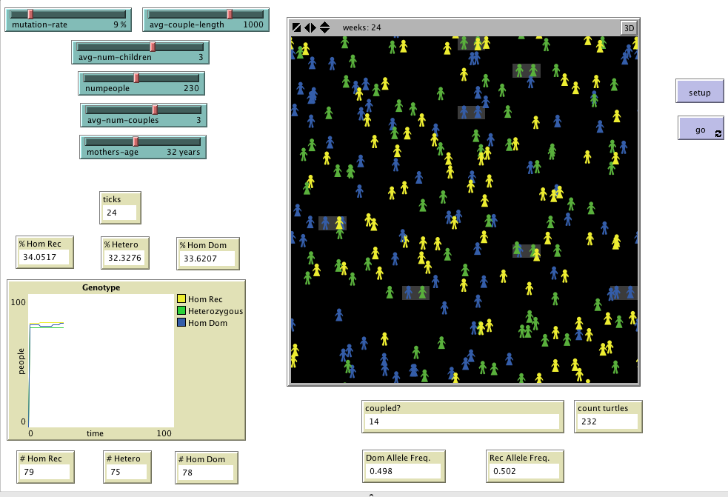Switch the world view to 3D mode

pos(630,27)
